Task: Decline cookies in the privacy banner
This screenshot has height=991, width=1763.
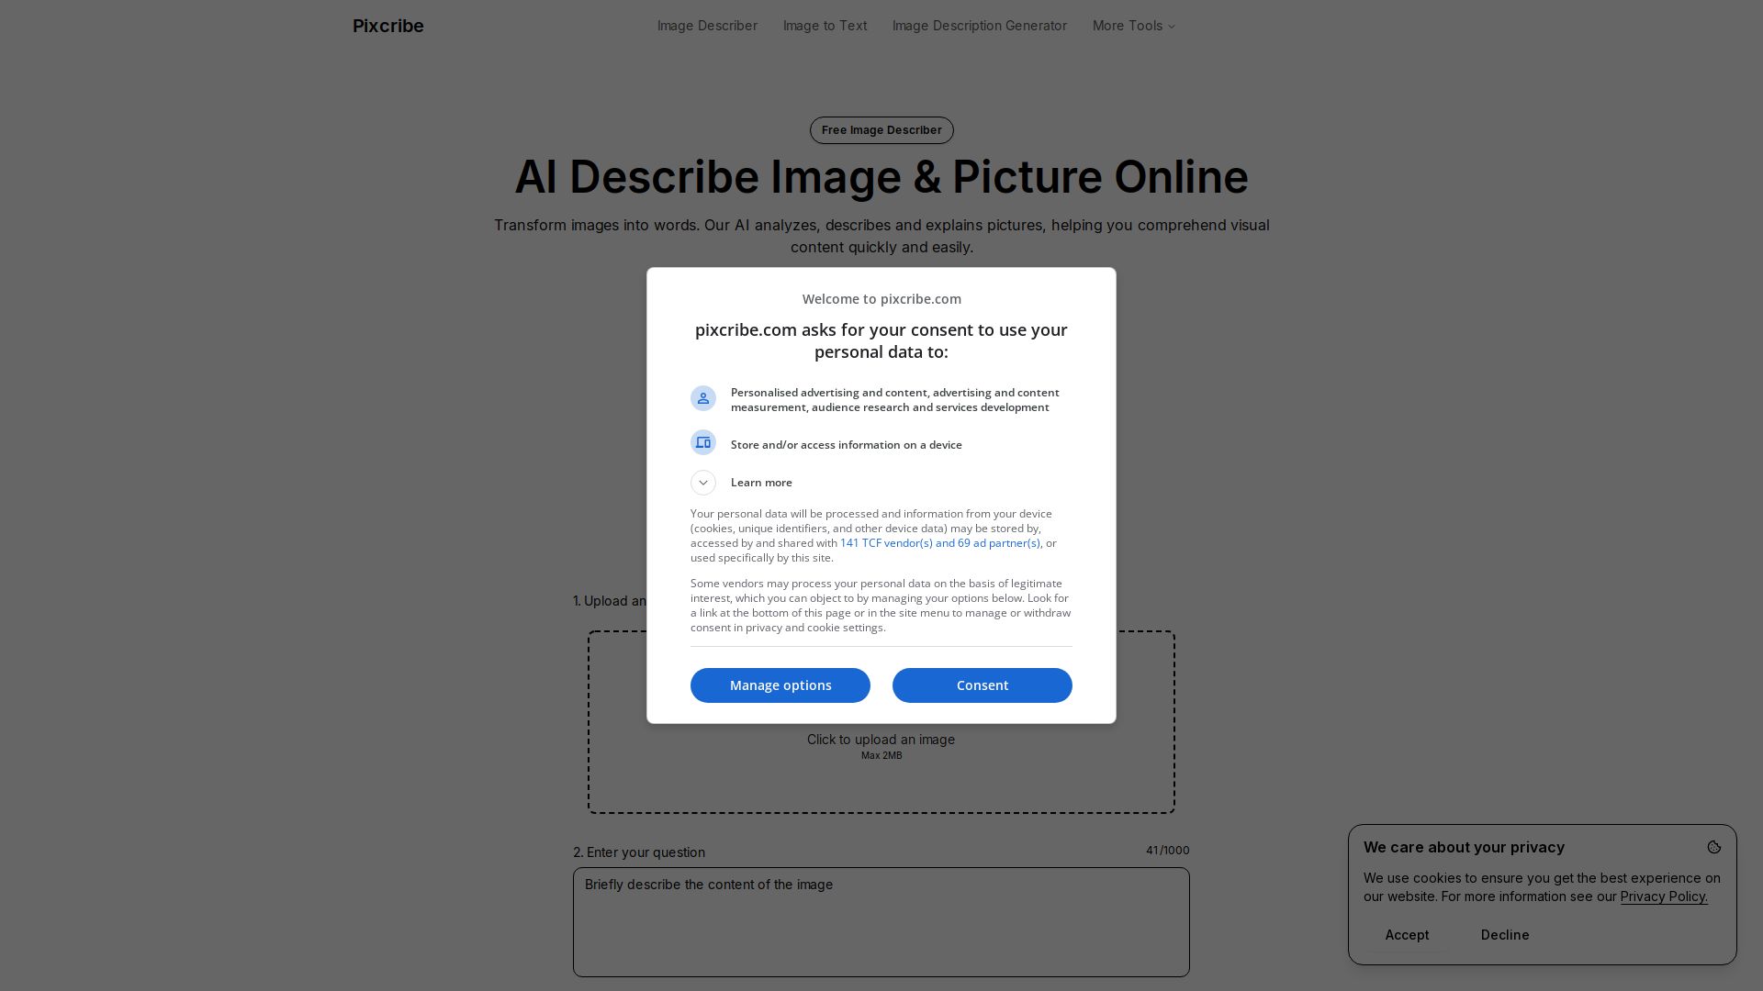Action: tap(1504, 935)
